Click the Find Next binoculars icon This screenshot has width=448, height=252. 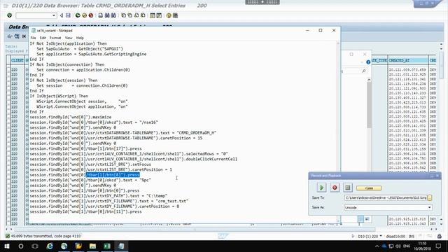(x=113, y=15)
